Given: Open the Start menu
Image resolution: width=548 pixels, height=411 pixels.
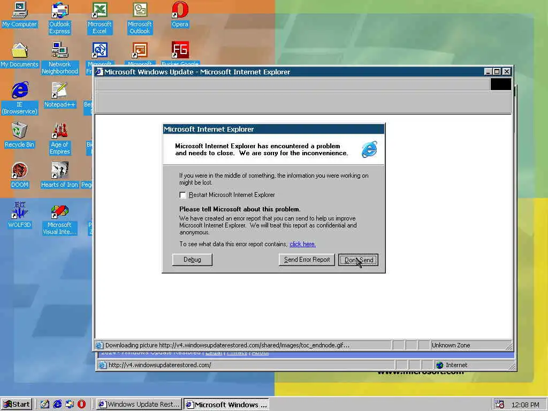Looking at the screenshot, I should (17, 405).
